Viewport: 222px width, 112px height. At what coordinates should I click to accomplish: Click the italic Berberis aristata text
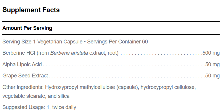(x=69, y=53)
